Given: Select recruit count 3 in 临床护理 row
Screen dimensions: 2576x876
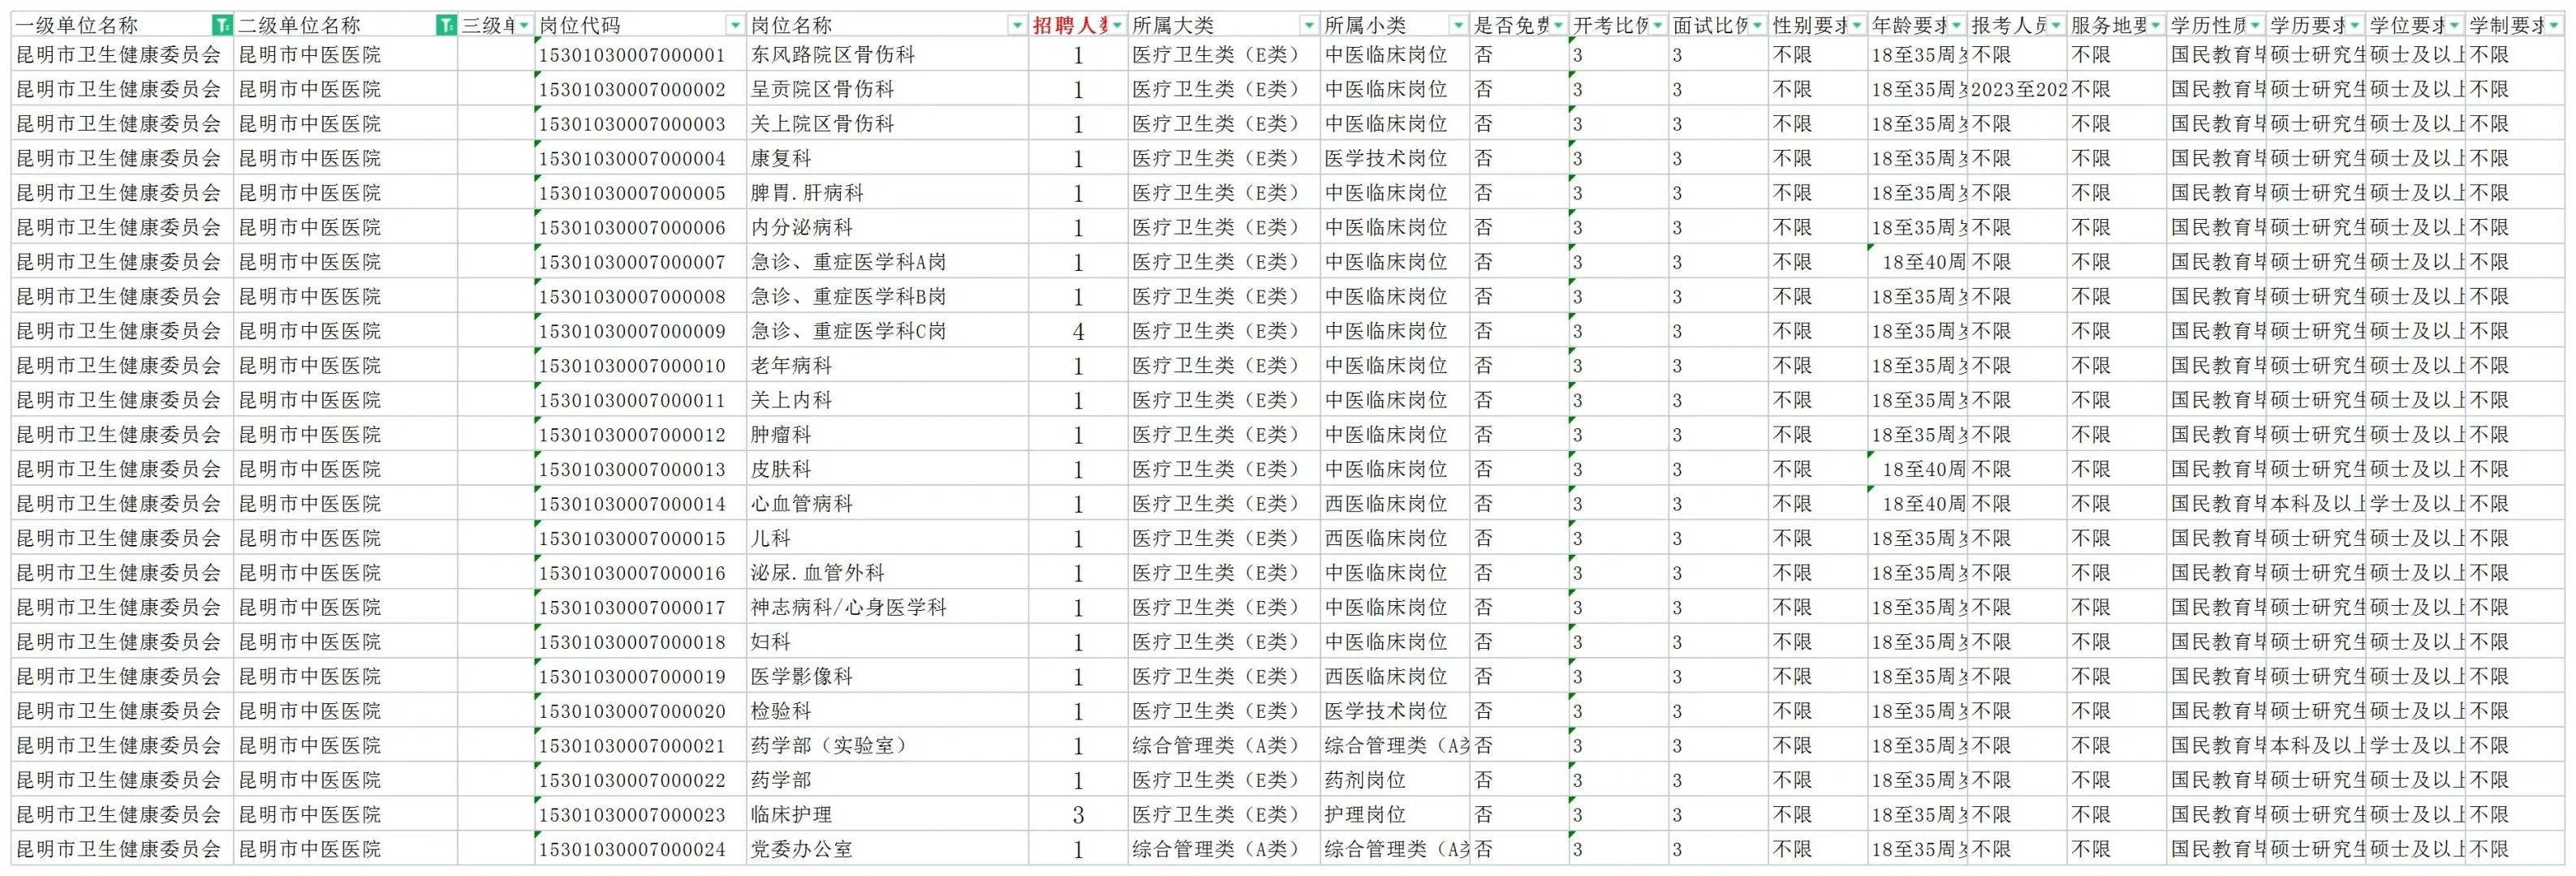Looking at the screenshot, I should 1078,815.
